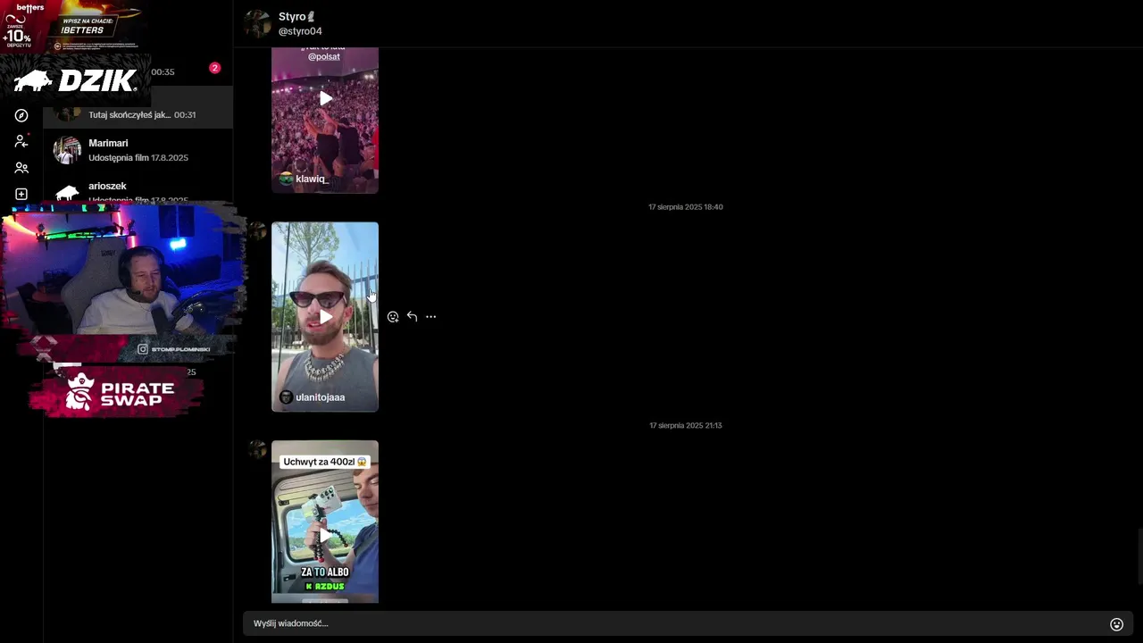Open the Friends two-people icon in sidebar

21,168
